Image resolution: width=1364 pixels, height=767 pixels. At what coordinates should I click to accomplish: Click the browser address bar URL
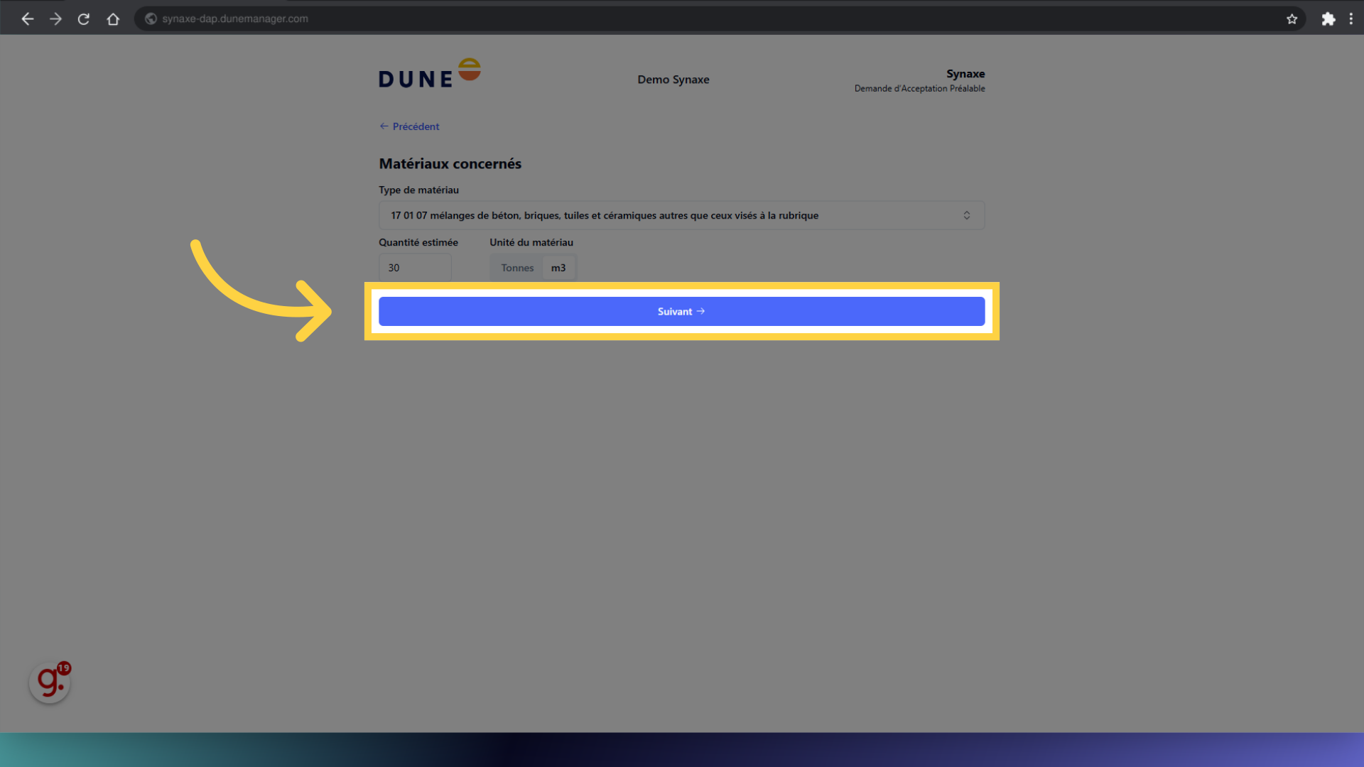[x=235, y=19]
